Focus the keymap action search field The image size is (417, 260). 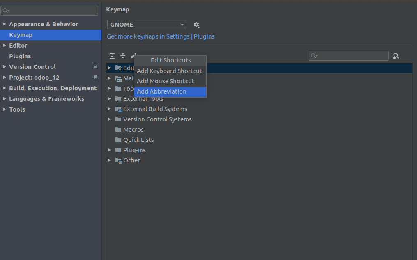[348, 56]
